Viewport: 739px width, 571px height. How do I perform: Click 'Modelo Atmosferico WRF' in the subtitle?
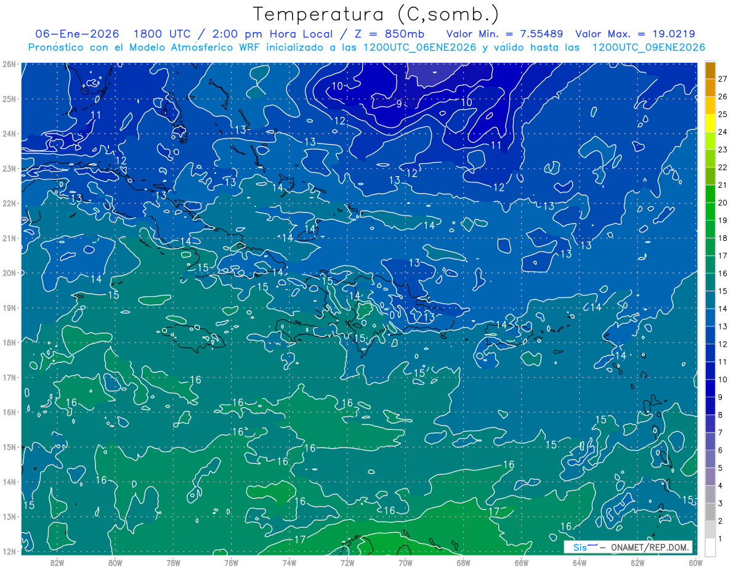195,47
